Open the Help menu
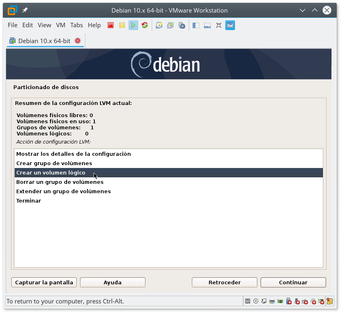The image size is (342, 314). point(94,25)
